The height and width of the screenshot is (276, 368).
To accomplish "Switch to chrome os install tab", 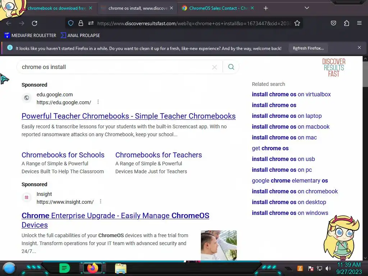I will (138, 8).
